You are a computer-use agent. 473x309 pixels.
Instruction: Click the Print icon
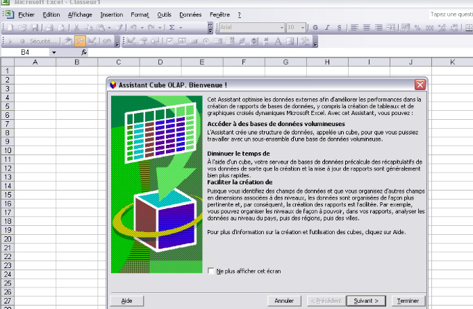point(49,28)
